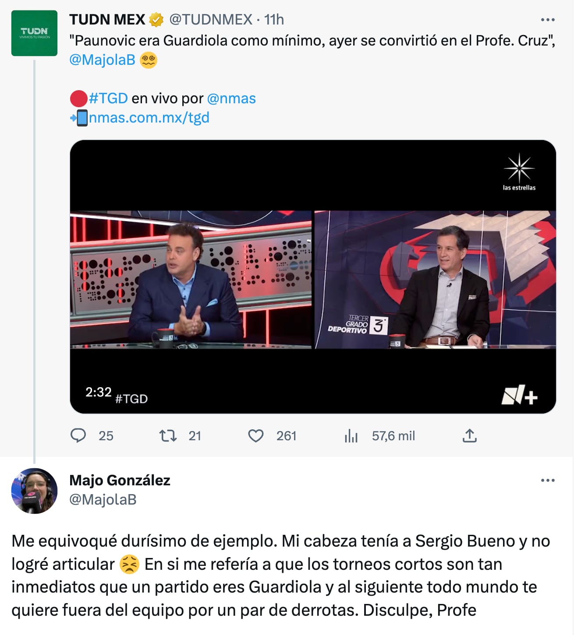574x635 pixels.
Task: Click the @MajolaB mention in tweet
Action: tap(102, 60)
